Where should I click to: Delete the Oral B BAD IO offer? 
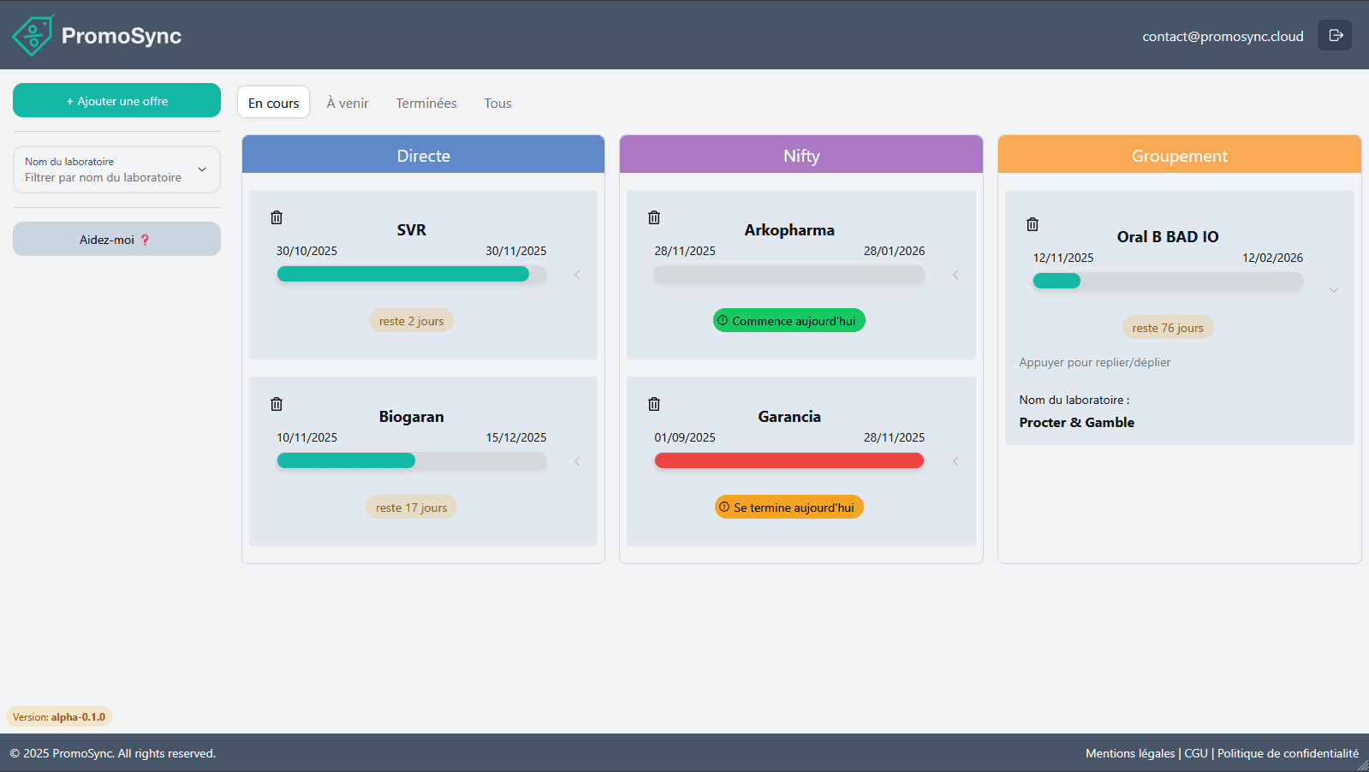tap(1033, 224)
